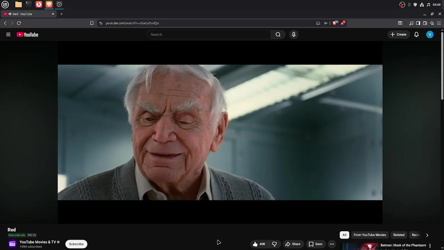Open the Brave main menu

click(x=439, y=23)
